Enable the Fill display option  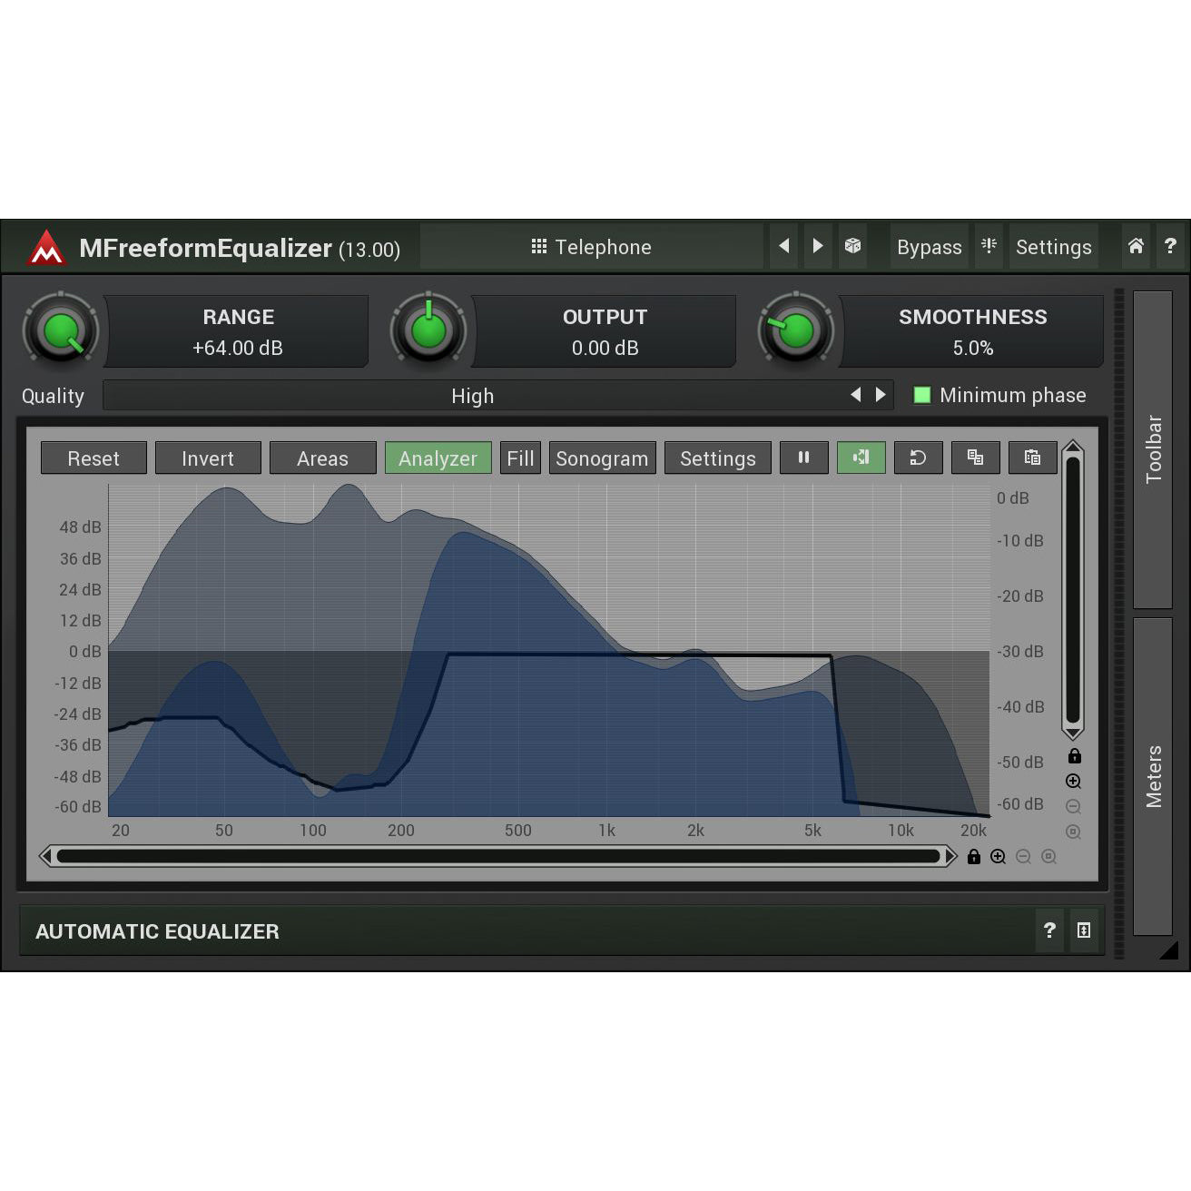pyautogui.click(x=520, y=458)
